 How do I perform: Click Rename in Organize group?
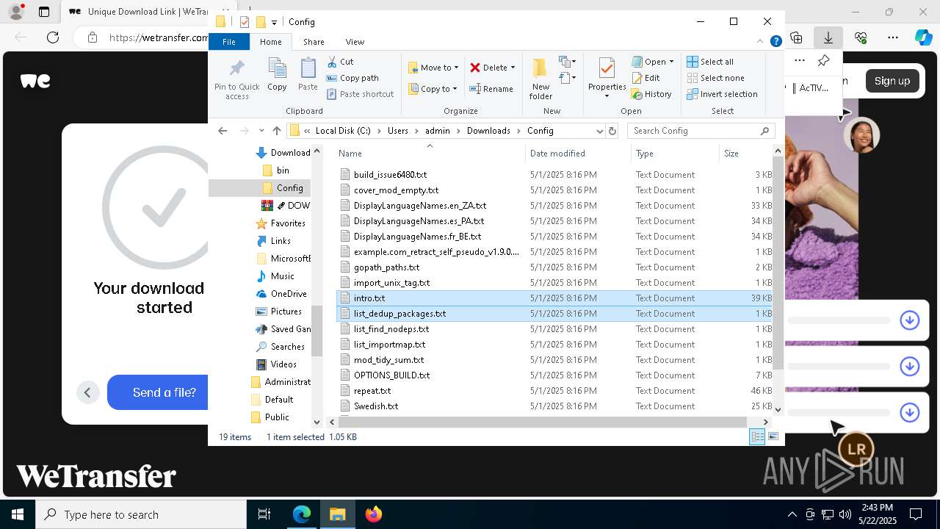click(x=491, y=89)
